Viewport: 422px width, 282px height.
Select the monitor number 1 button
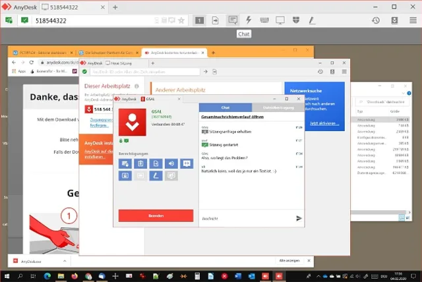click(x=199, y=20)
